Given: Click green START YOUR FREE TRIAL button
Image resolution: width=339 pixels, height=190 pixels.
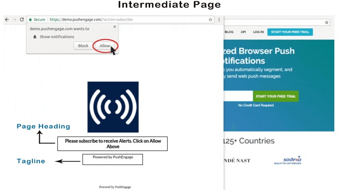Looking at the screenshot, I should pyautogui.click(x=276, y=96).
